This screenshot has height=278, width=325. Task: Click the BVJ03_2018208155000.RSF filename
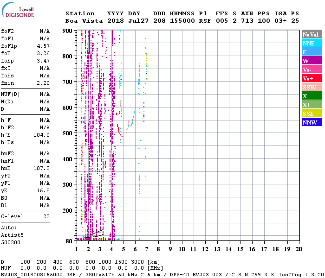(38, 275)
